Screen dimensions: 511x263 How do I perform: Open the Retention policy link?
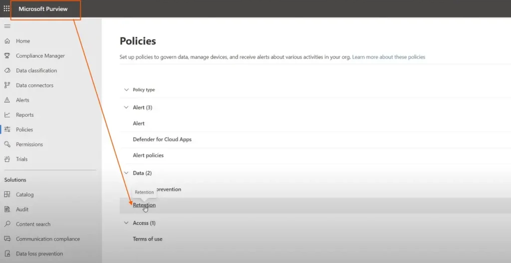click(x=144, y=205)
